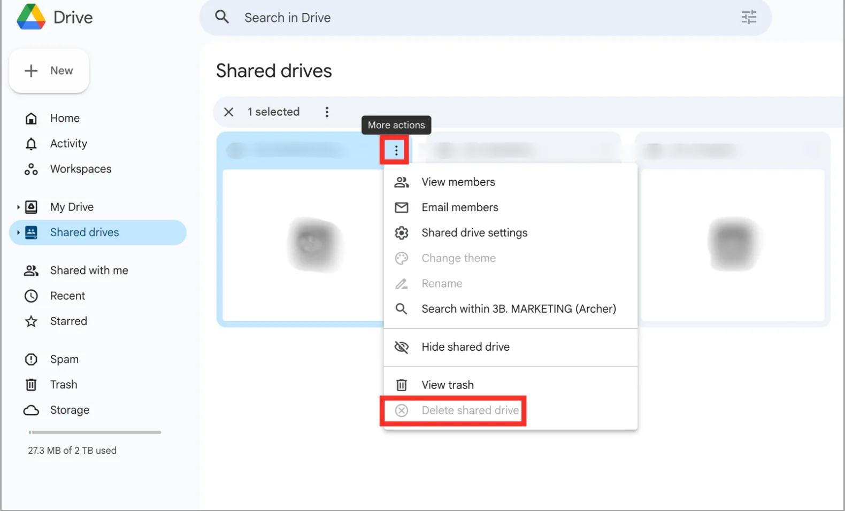
Task: Click the New button
Action: click(x=49, y=71)
